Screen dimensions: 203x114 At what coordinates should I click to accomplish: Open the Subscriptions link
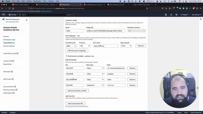tap(9, 93)
